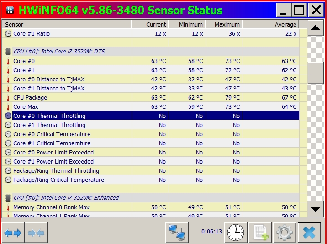Viewport: 327px width, 244px height.
Task: Minimize the HWiNFO64 Sensor Status window
Action: tap(284, 10)
